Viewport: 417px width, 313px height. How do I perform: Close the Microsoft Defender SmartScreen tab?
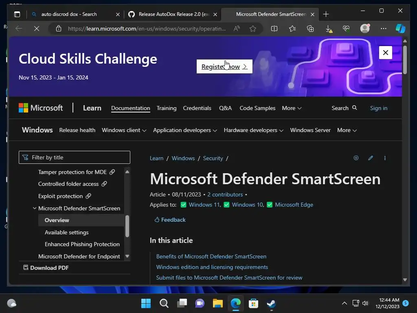(x=313, y=14)
